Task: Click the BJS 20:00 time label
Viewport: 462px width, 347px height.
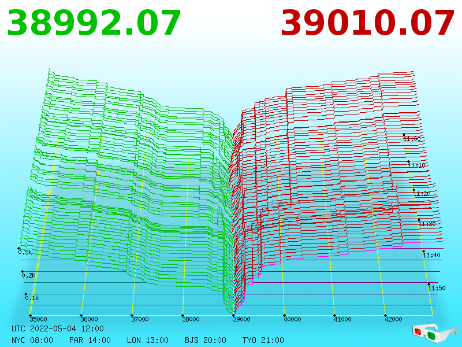Action: pyautogui.click(x=206, y=340)
